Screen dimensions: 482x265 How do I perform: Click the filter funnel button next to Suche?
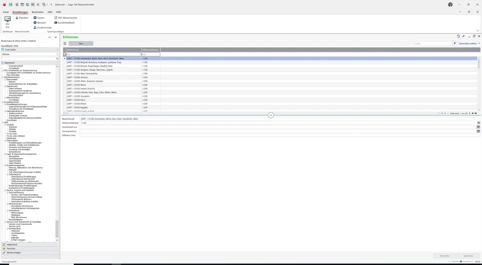pos(455,43)
